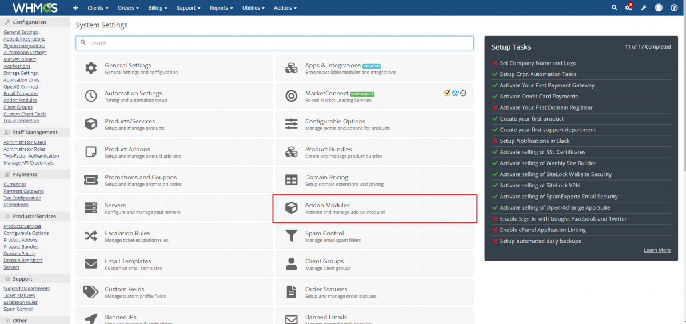This screenshot has height=324, width=686.
Task: Open Payment Gateways sidebar link
Action: point(23,191)
